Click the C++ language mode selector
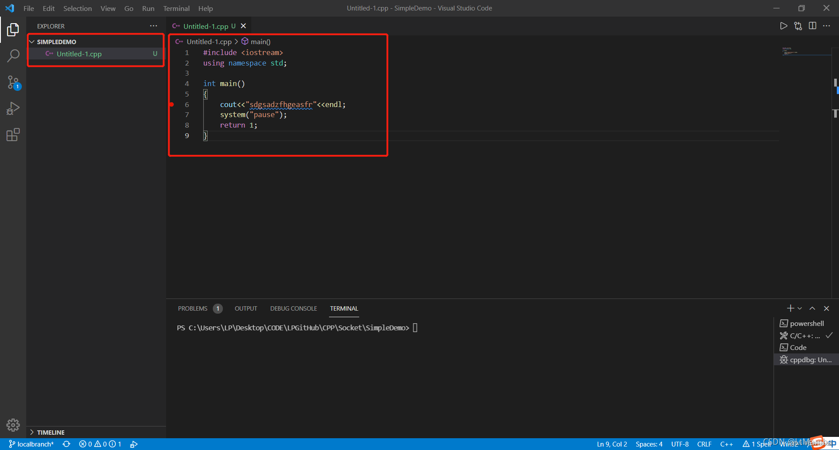Image resolution: width=839 pixels, height=450 pixels. [x=727, y=444]
